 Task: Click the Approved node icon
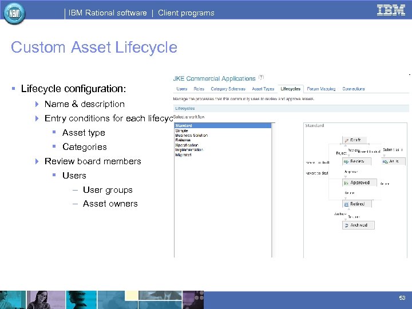point(346,183)
